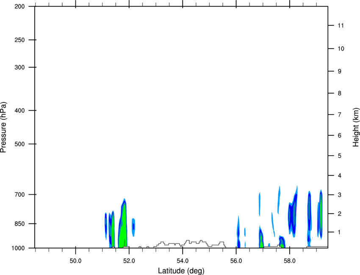Pick the 4 km height label
Viewport: 360px width, 275px height.
[x=340, y=176]
